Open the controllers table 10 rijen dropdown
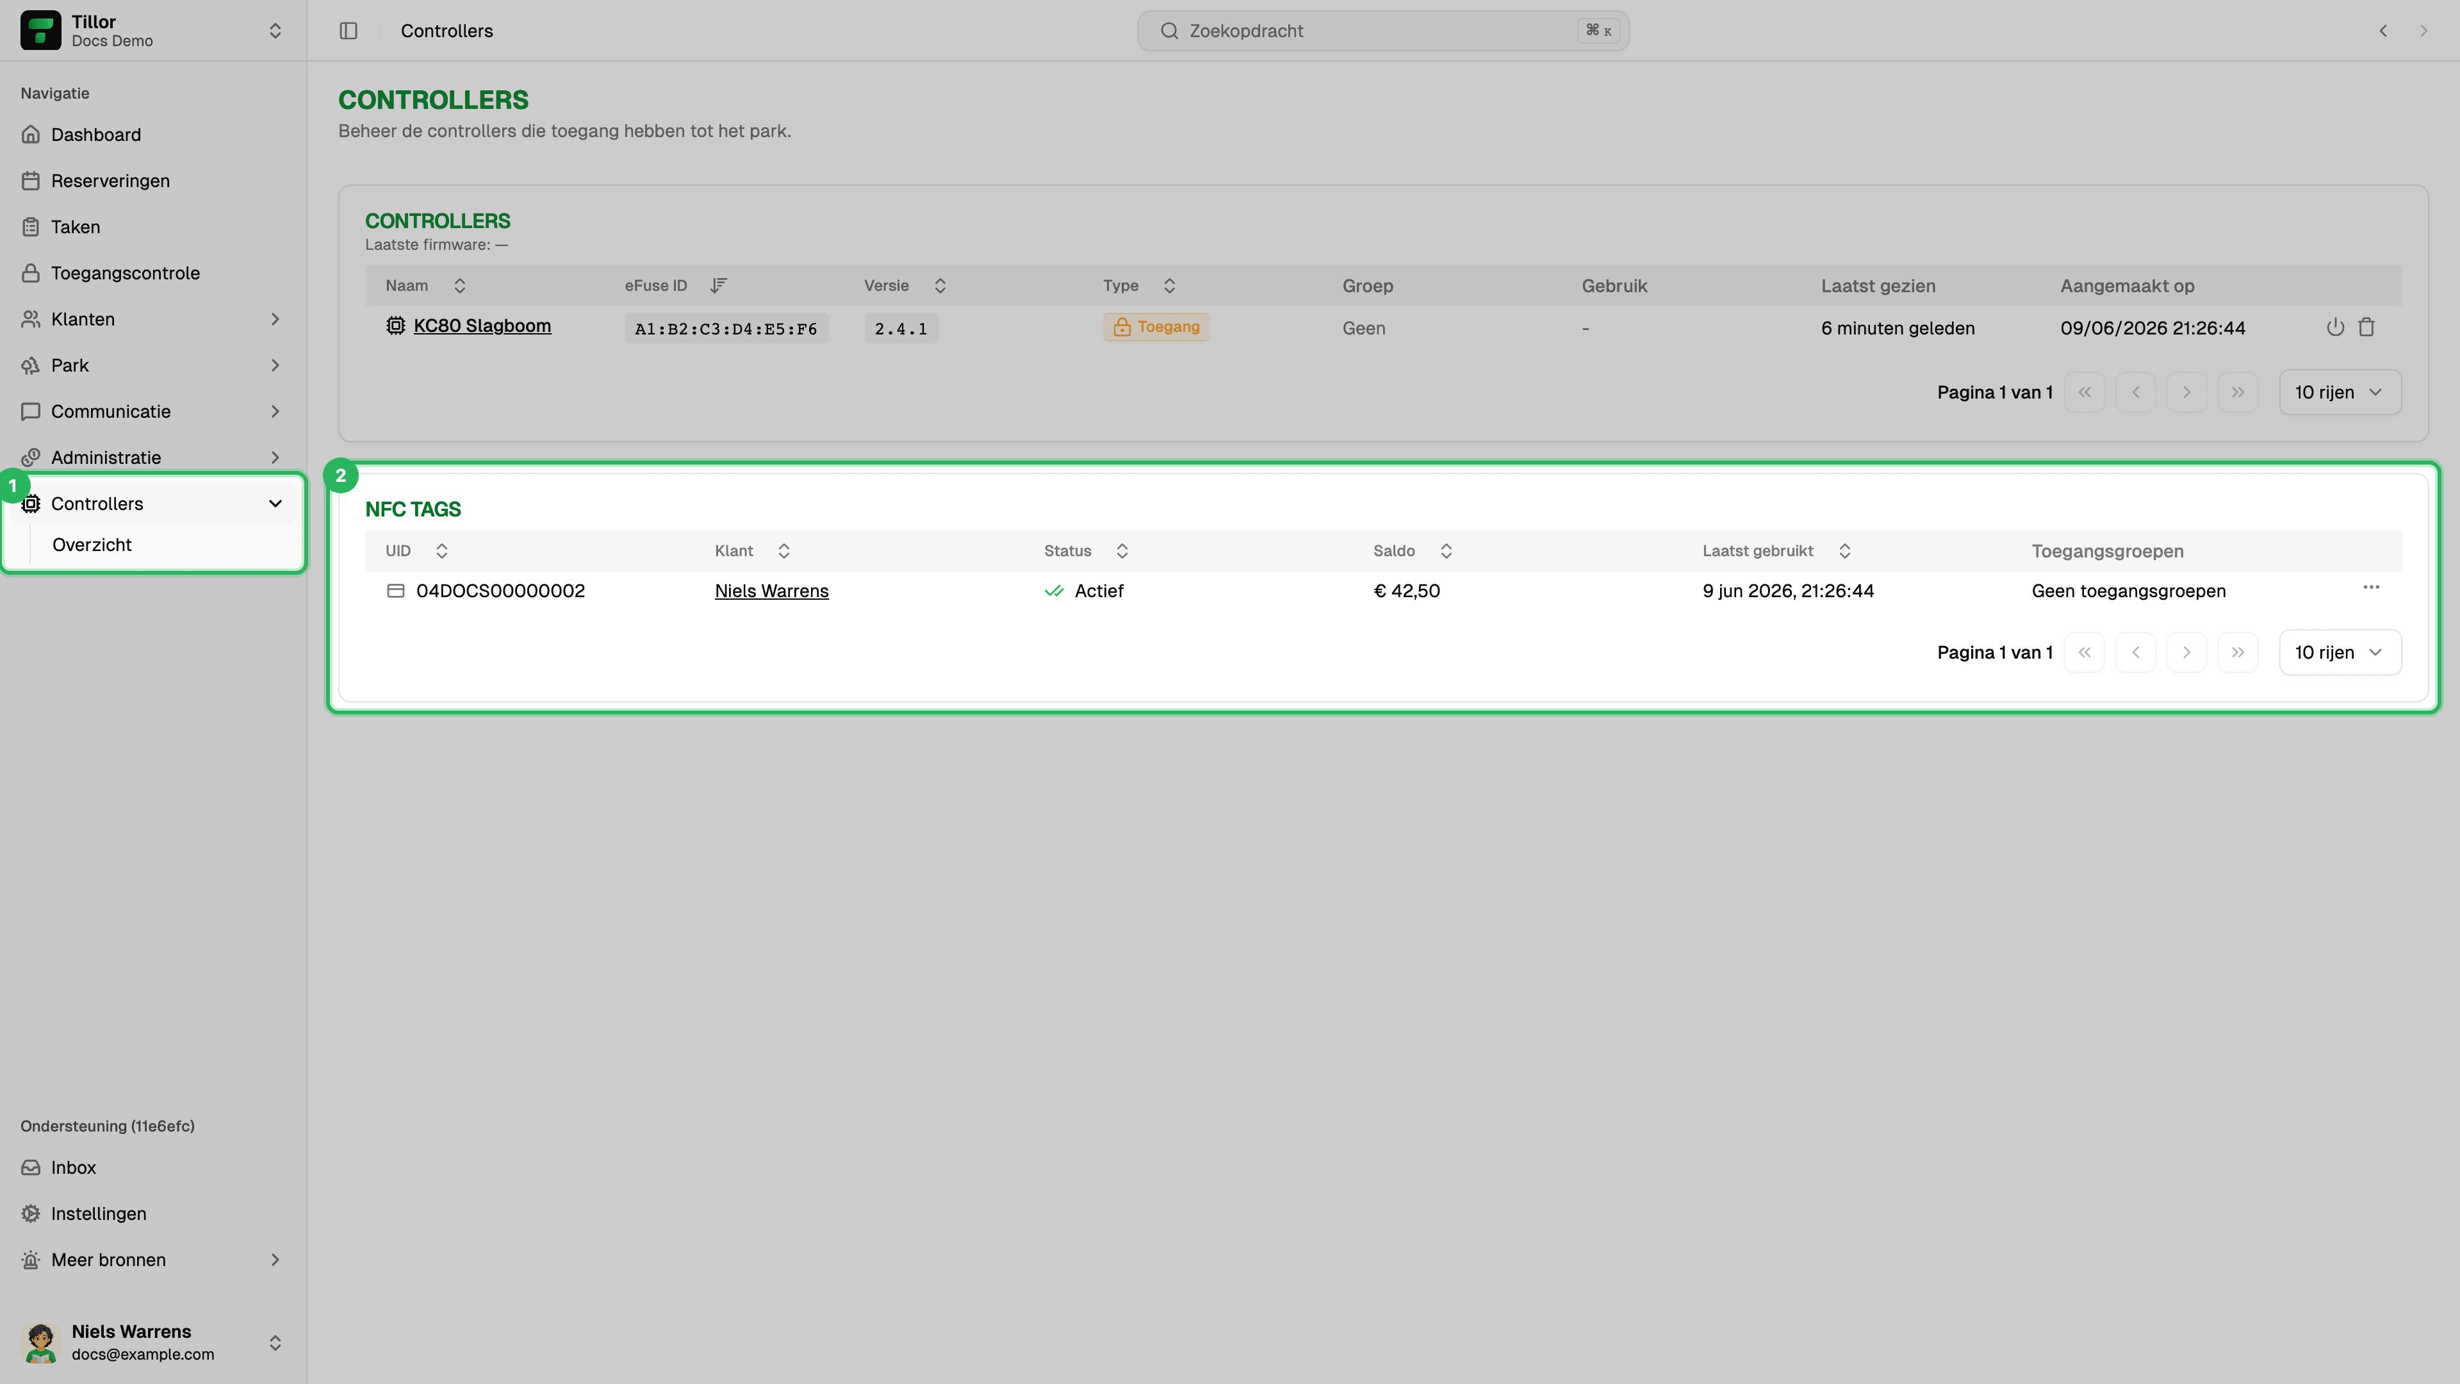The image size is (2460, 1384). (2340, 393)
